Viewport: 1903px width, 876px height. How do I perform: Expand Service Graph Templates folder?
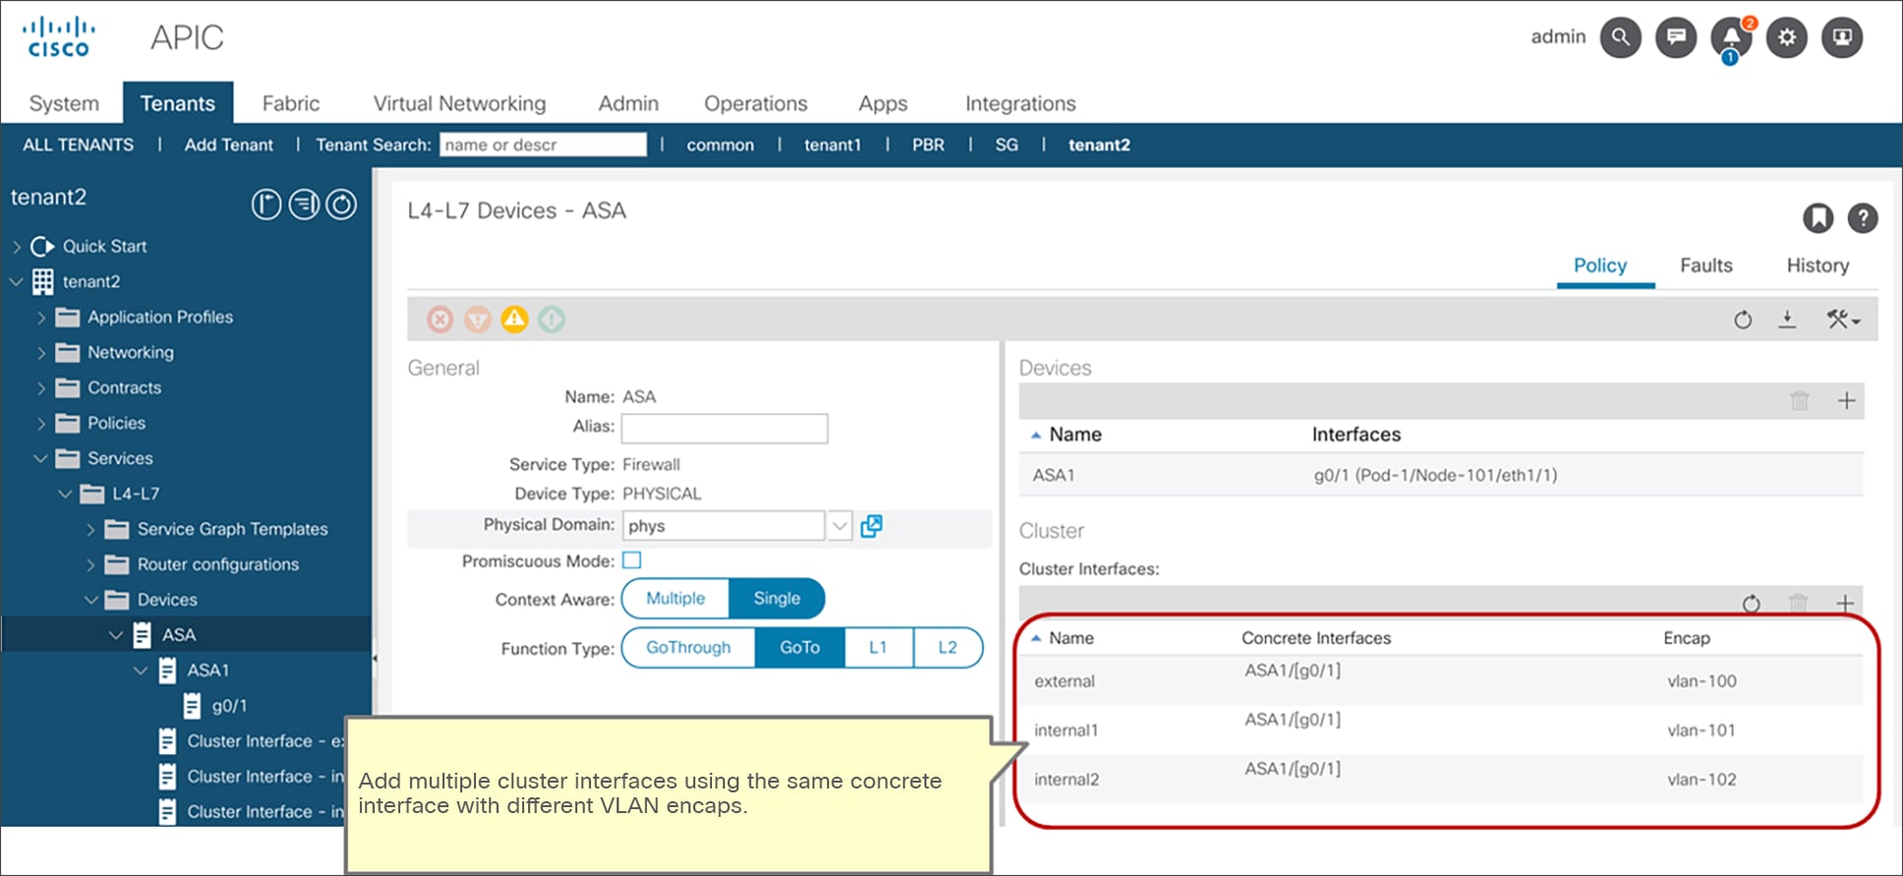coord(90,530)
